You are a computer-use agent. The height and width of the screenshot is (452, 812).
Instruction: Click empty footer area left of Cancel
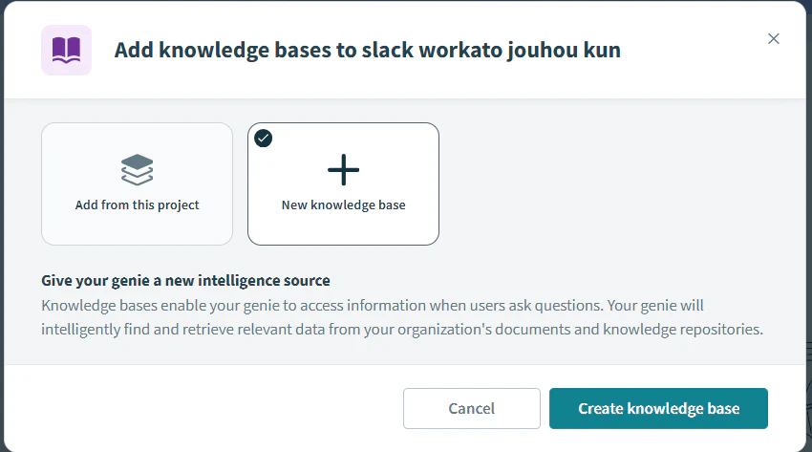pyautogui.click(x=202, y=408)
